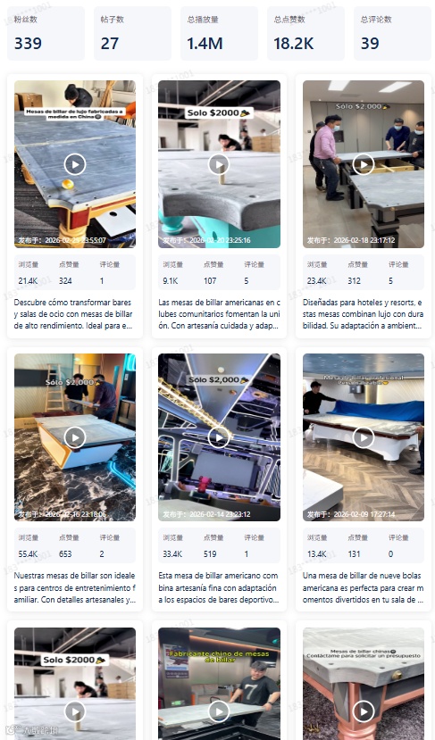The width and height of the screenshot is (435, 740).
Task: Play the video published 2026-02-25 23:55:07
Action: click(75, 165)
